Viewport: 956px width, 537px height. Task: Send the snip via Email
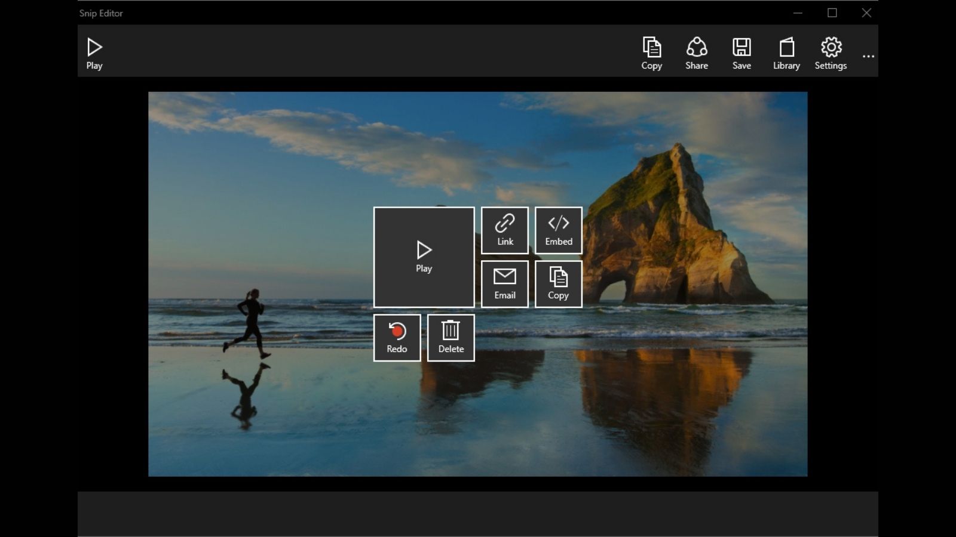(x=504, y=283)
